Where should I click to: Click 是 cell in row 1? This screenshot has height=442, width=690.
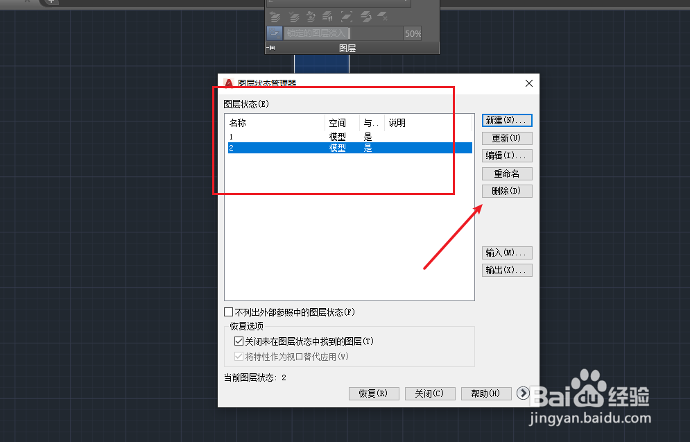(x=368, y=137)
